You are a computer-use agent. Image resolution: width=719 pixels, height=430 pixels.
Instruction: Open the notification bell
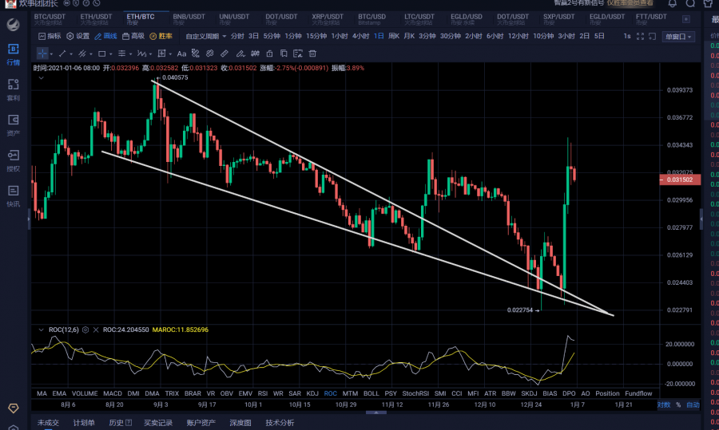tap(672, 4)
